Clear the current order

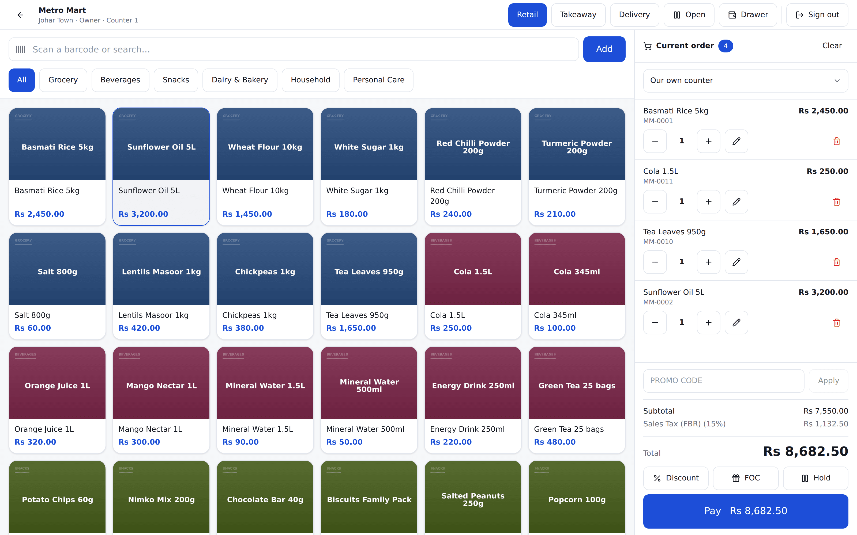click(832, 46)
